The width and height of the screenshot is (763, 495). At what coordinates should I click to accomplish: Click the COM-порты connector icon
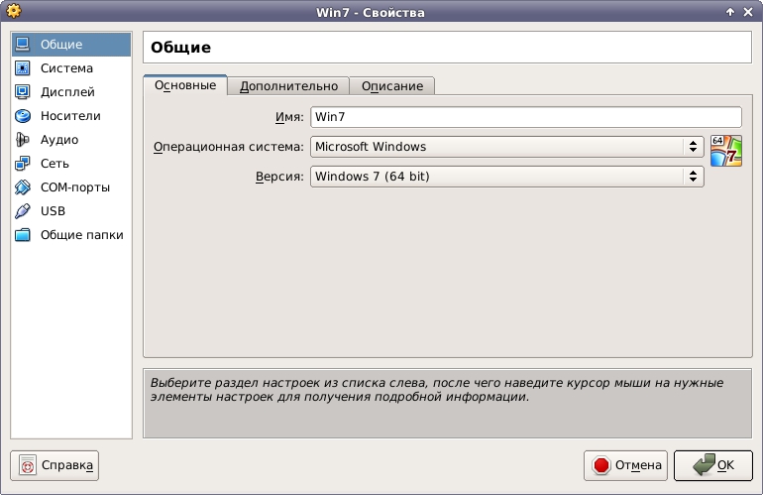23,187
